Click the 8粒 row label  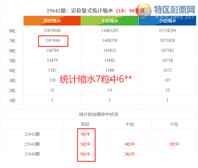[x=12, y=31]
